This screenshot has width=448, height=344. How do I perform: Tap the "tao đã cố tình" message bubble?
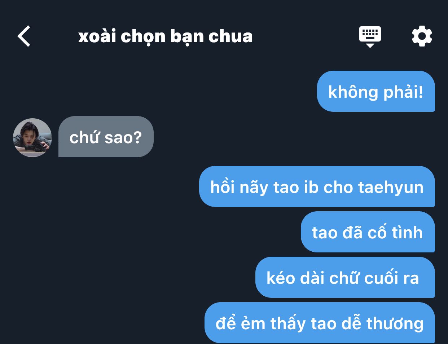(x=368, y=232)
